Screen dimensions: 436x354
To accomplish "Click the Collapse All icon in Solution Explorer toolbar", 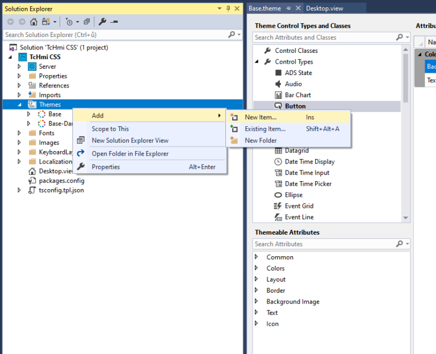I will [86, 22].
